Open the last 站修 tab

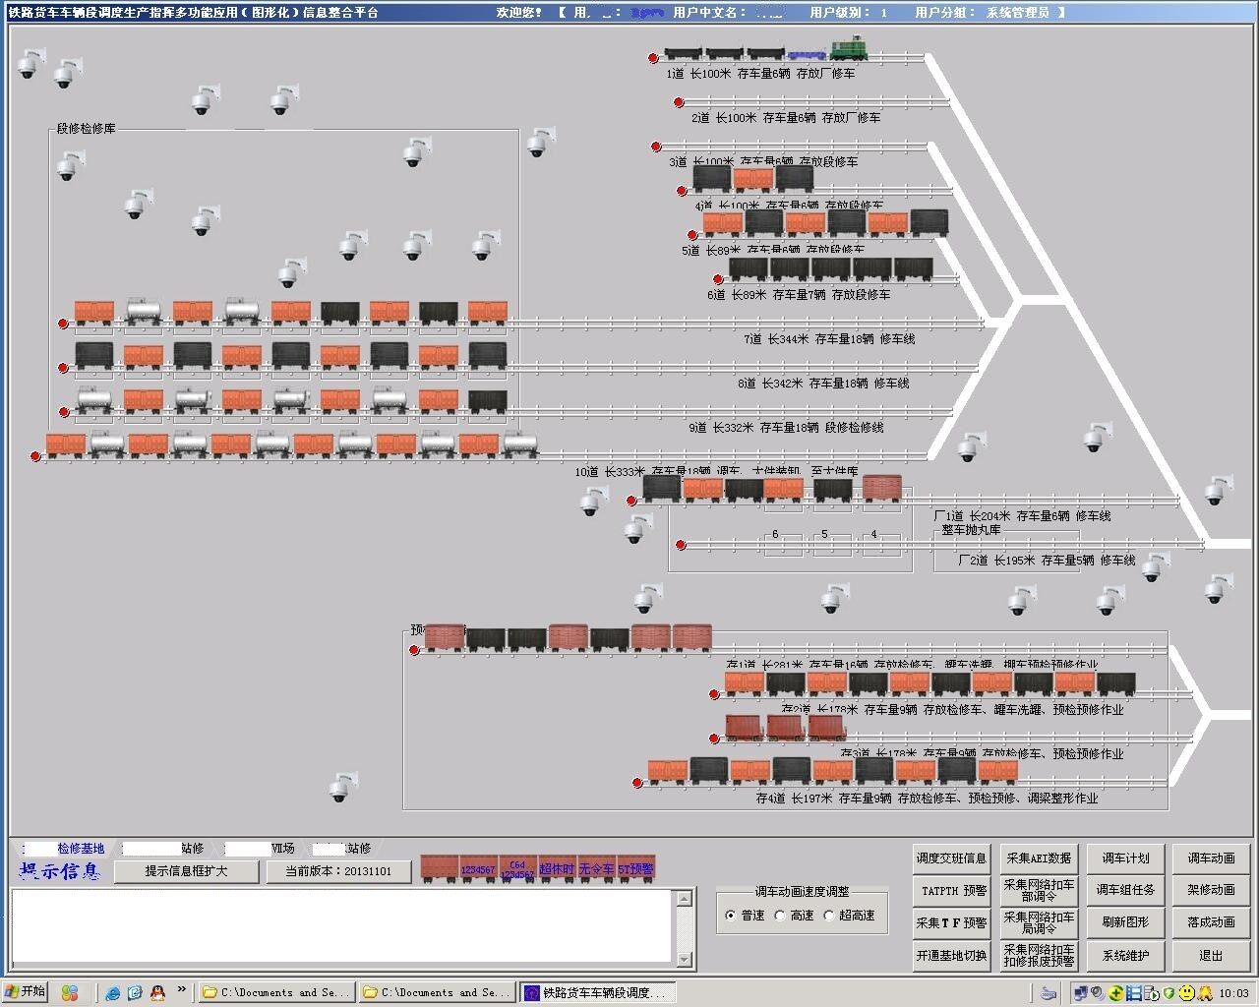(343, 848)
